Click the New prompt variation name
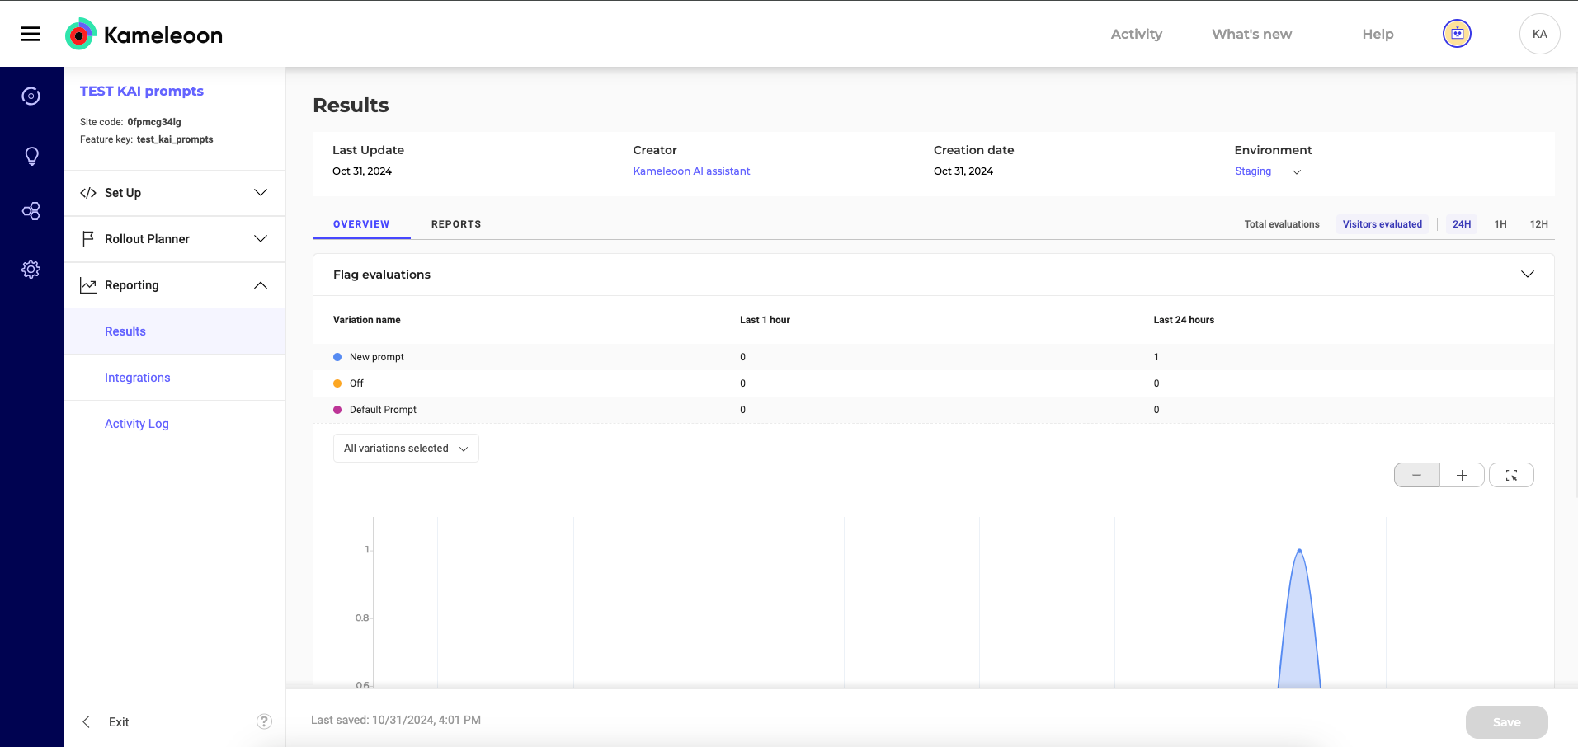The height and width of the screenshot is (747, 1578). click(x=377, y=357)
